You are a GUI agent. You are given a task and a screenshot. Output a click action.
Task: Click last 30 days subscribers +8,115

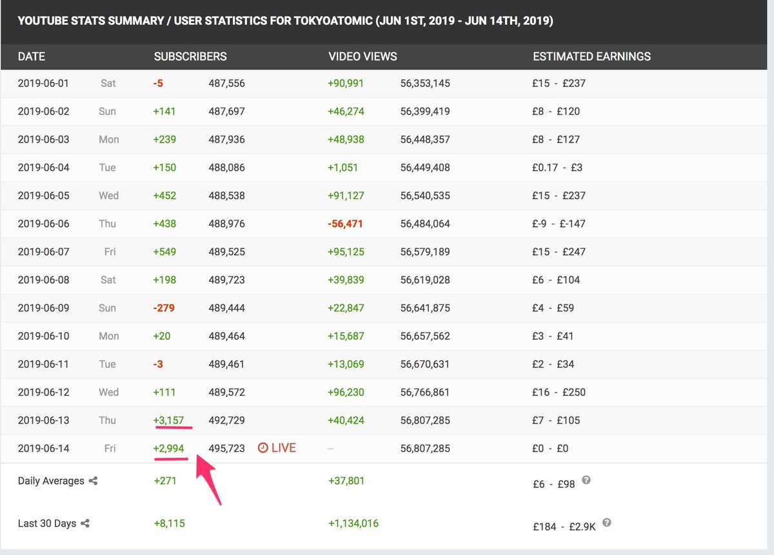pyautogui.click(x=169, y=523)
